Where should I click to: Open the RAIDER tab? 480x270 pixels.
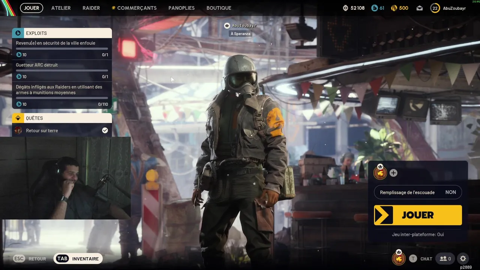(91, 8)
